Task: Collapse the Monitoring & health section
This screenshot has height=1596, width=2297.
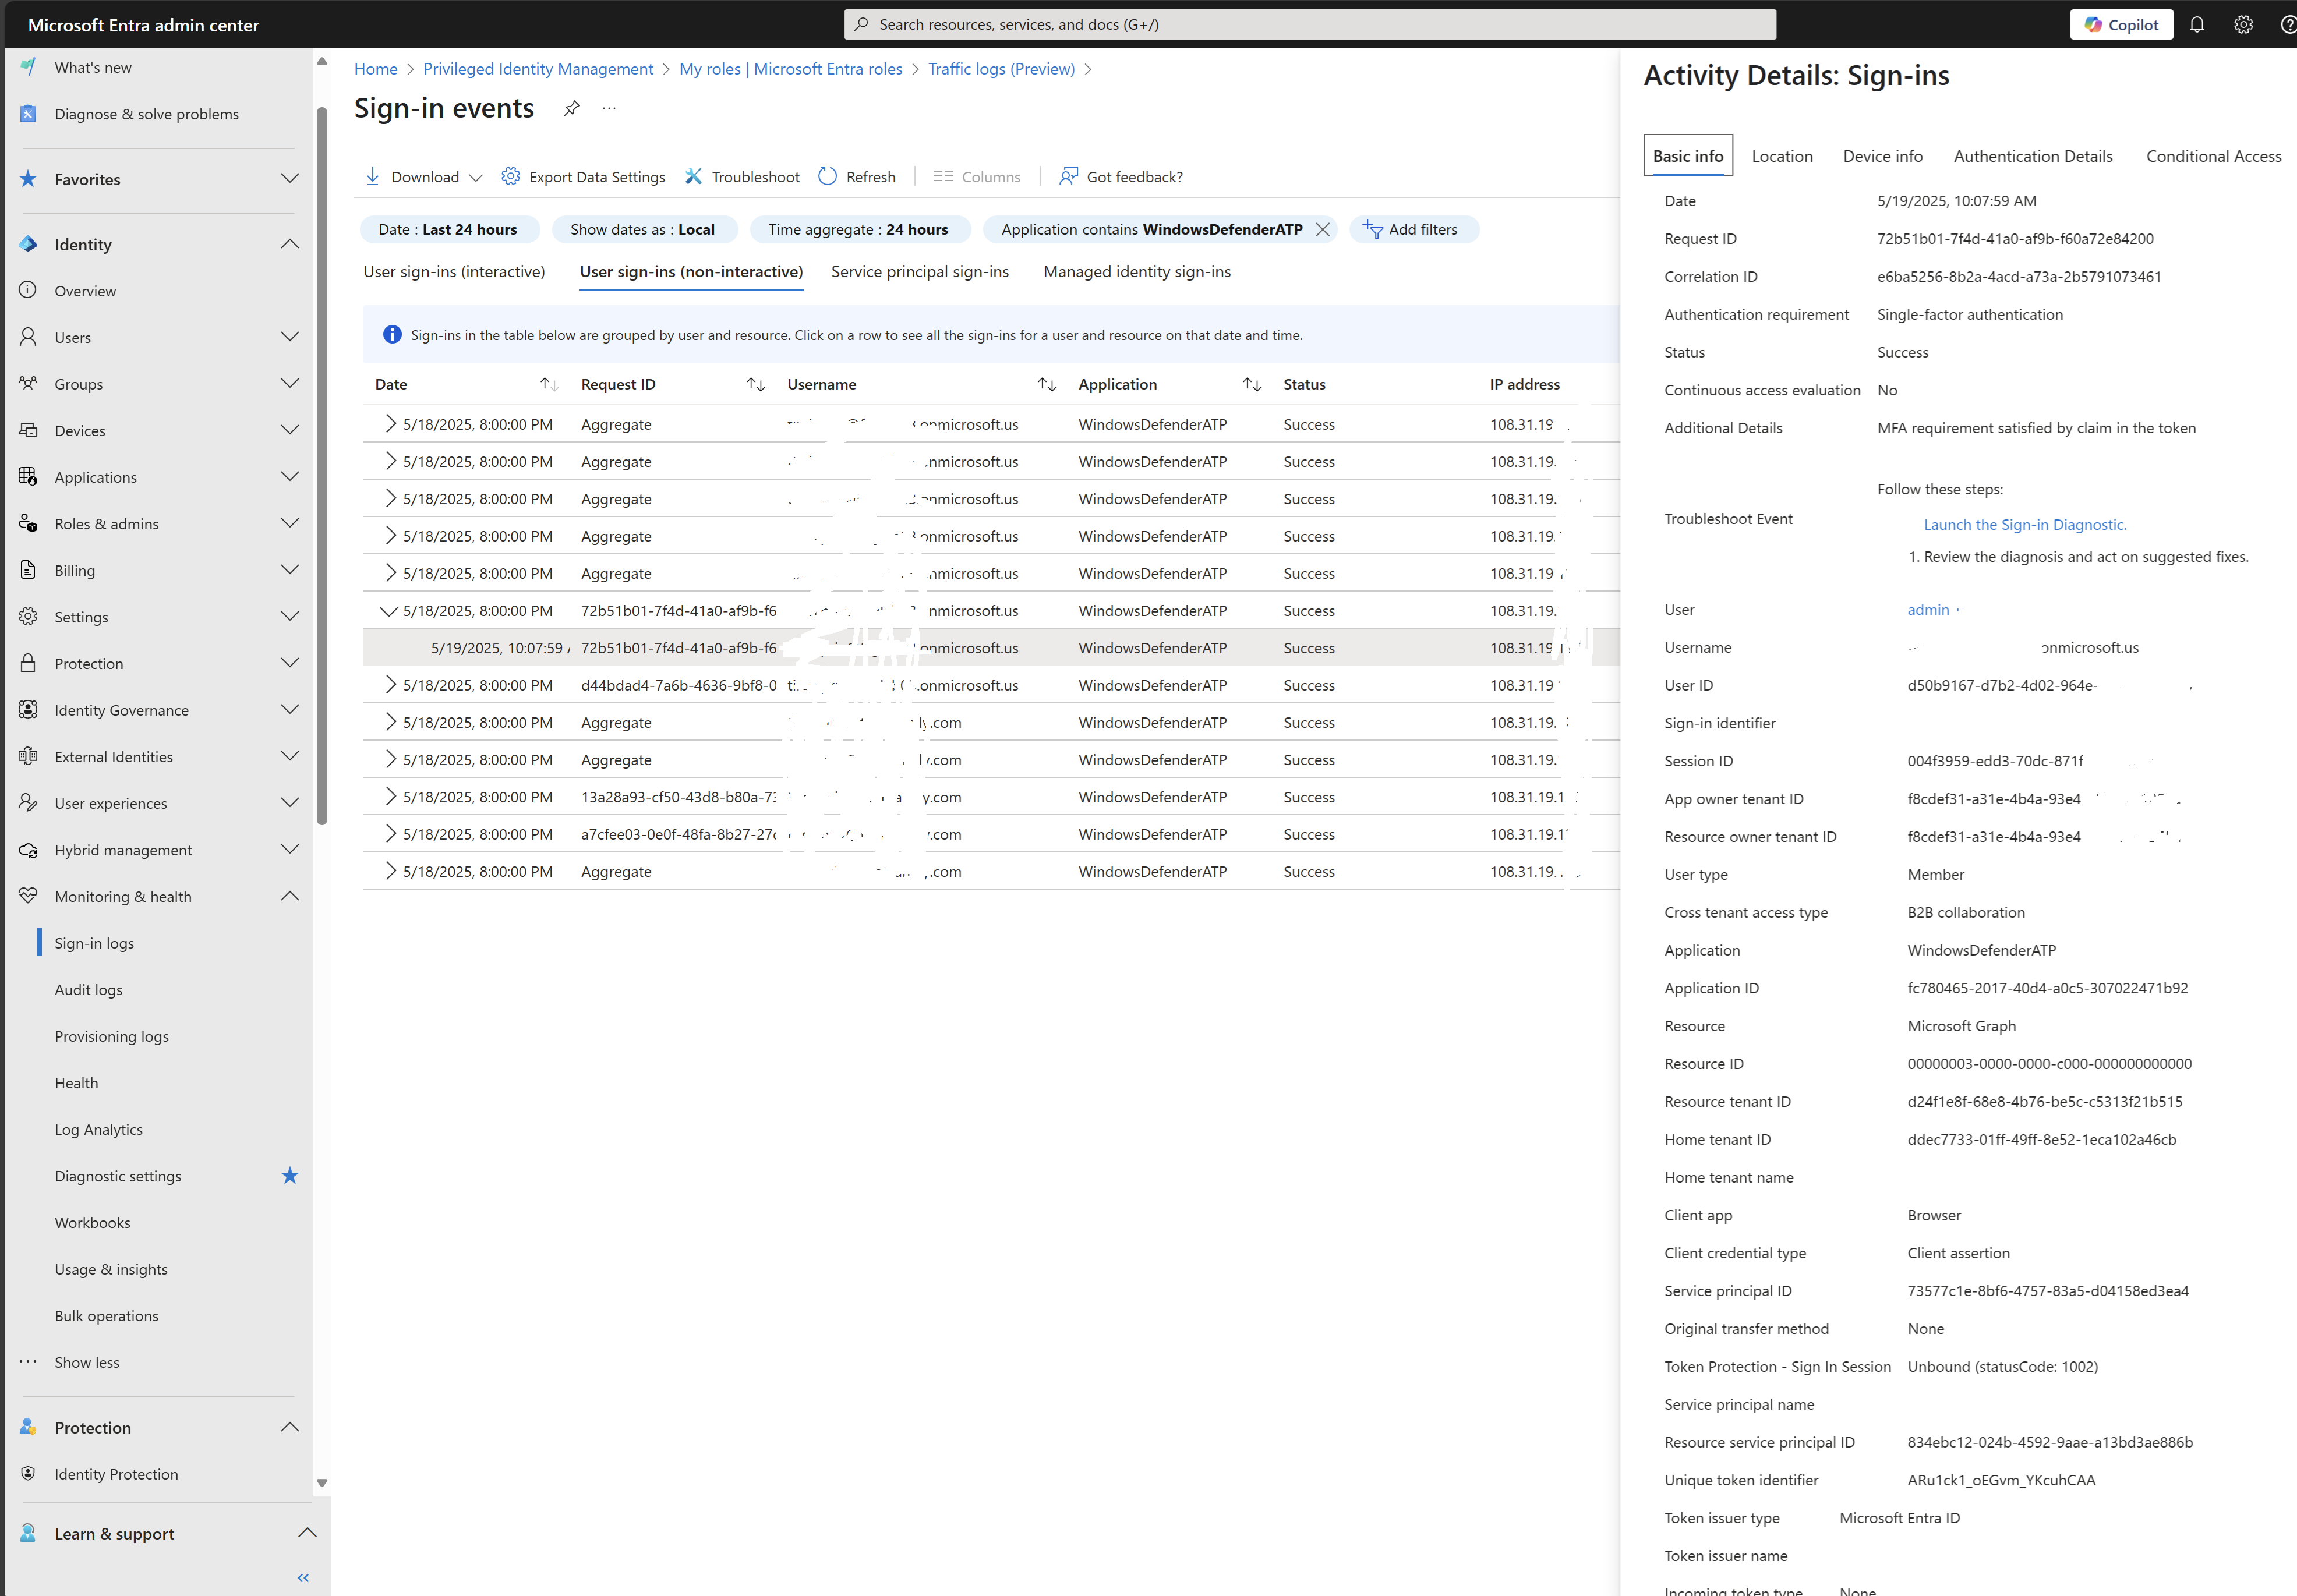Action: (x=289, y=896)
